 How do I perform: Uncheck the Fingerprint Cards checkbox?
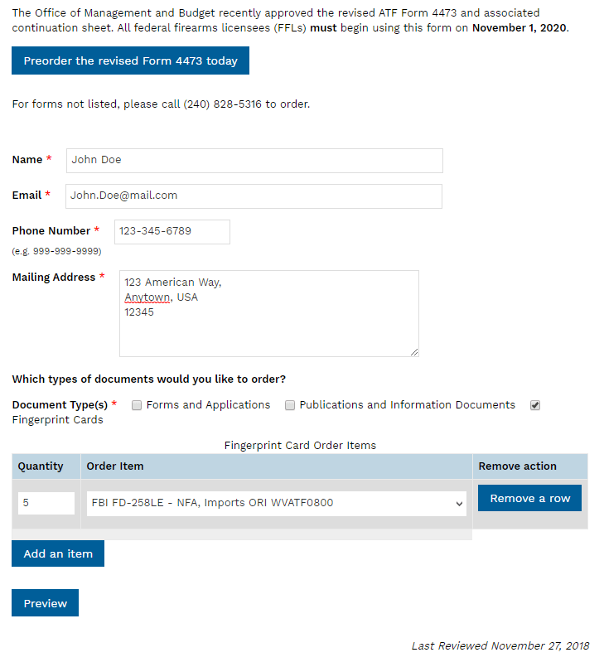(x=535, y=405)
